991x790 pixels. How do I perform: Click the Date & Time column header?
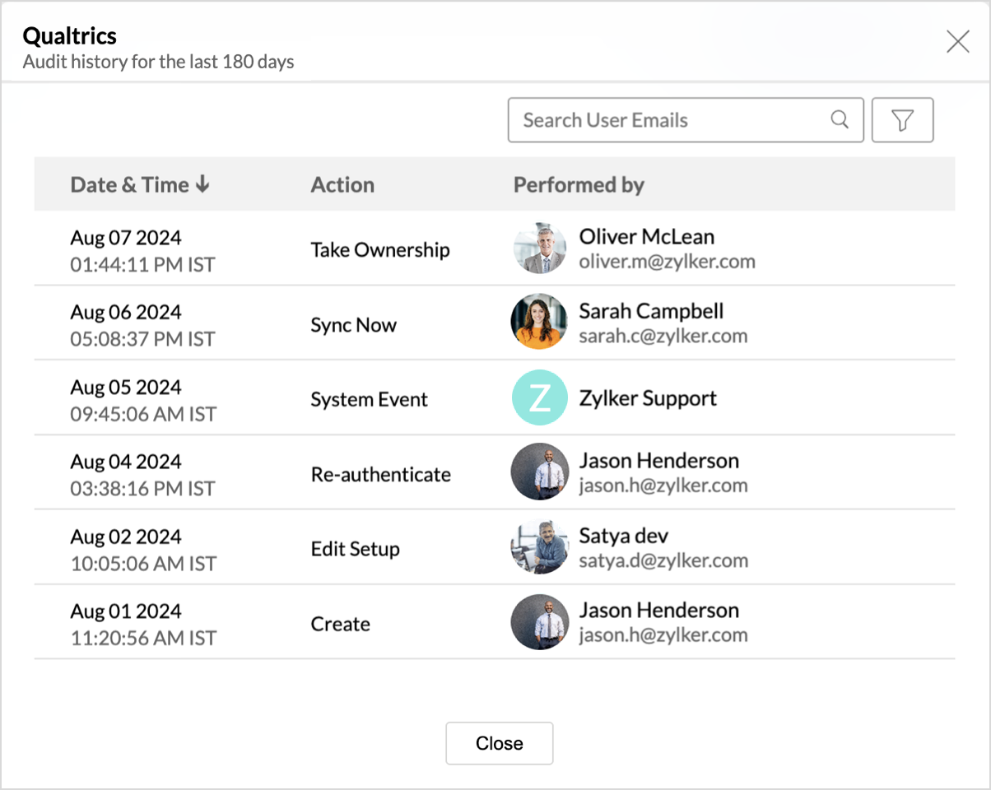coord(130,184)
